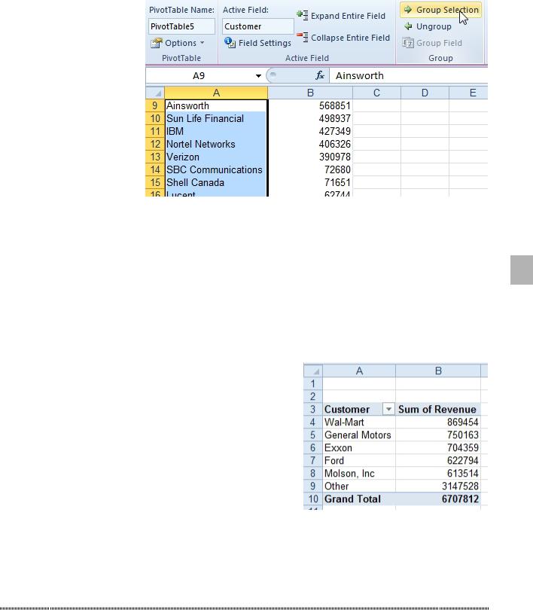This screenshot has height=610, width=533.
Task: Click the Ford cell
Action: (359, 461)
